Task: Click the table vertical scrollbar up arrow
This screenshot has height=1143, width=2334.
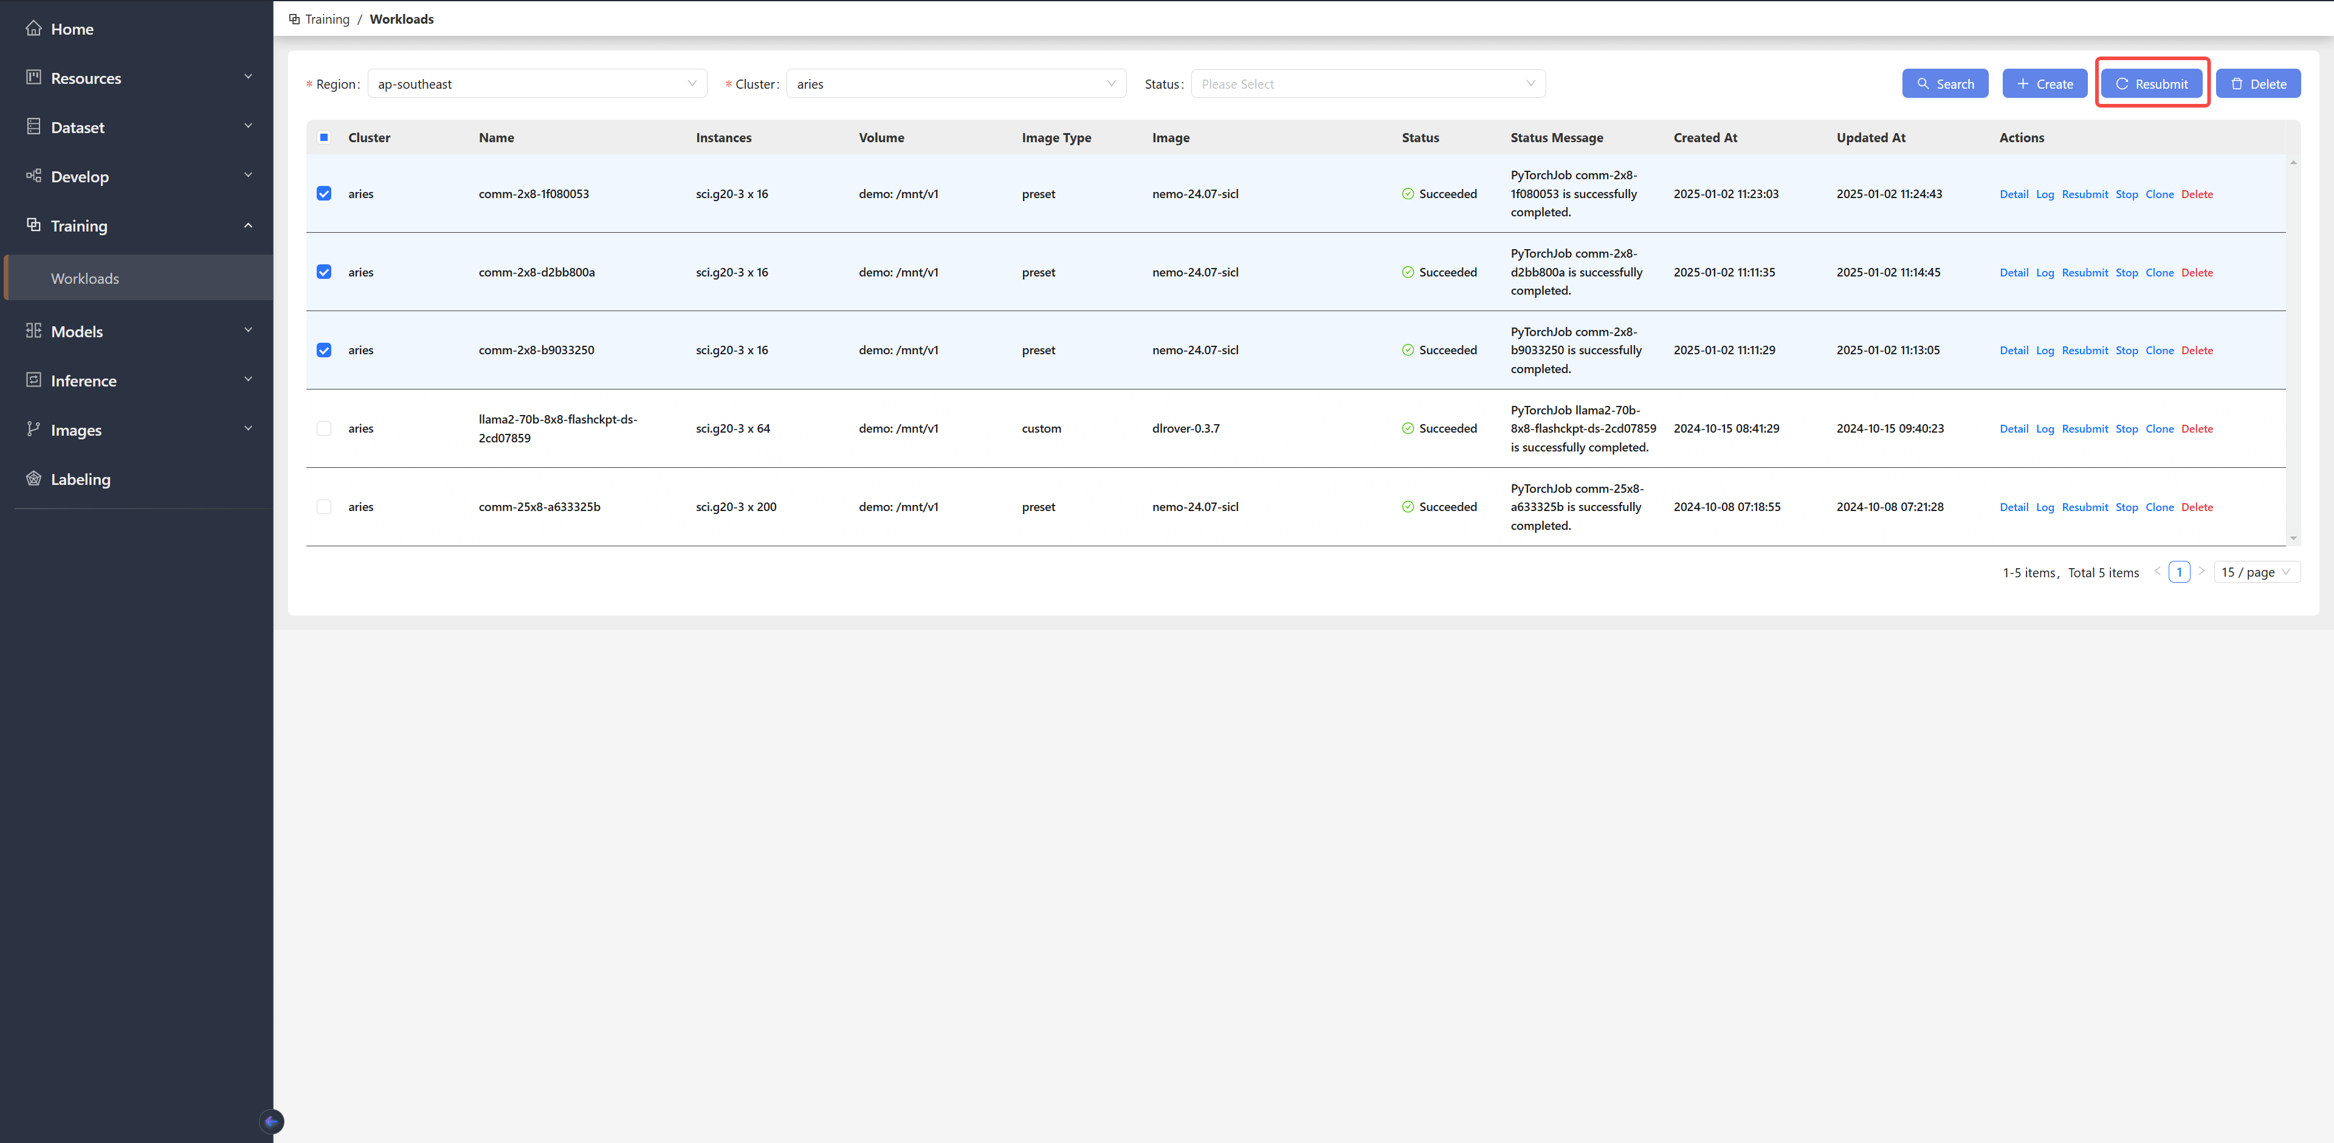Action: click(2292, 162)
